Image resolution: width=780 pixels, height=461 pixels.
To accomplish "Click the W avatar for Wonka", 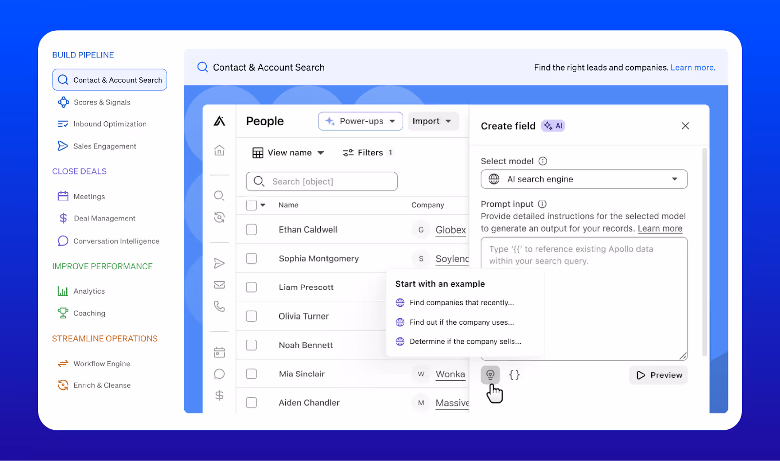I will (421, 374).
